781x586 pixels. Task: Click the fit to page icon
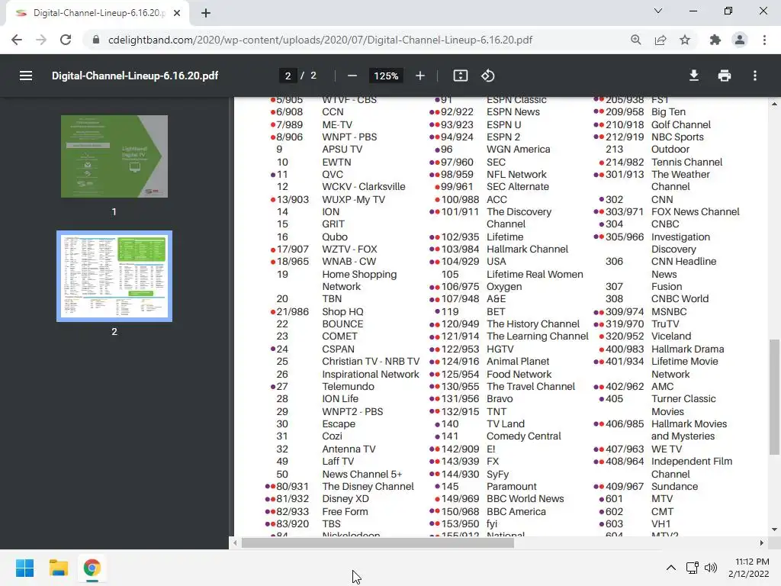coord(460,76)
